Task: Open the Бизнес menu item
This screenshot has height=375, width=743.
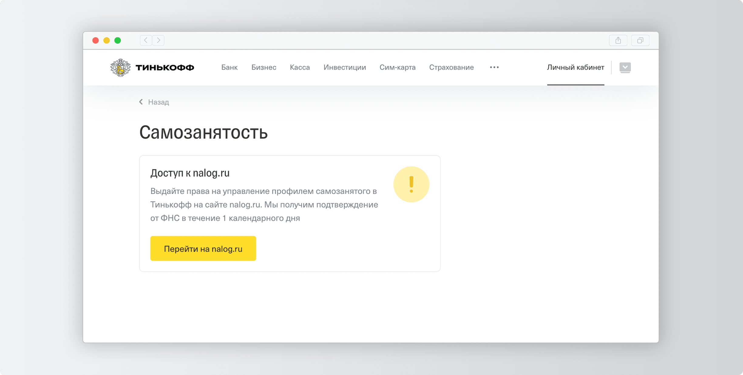Action: (x=264, y=67)
